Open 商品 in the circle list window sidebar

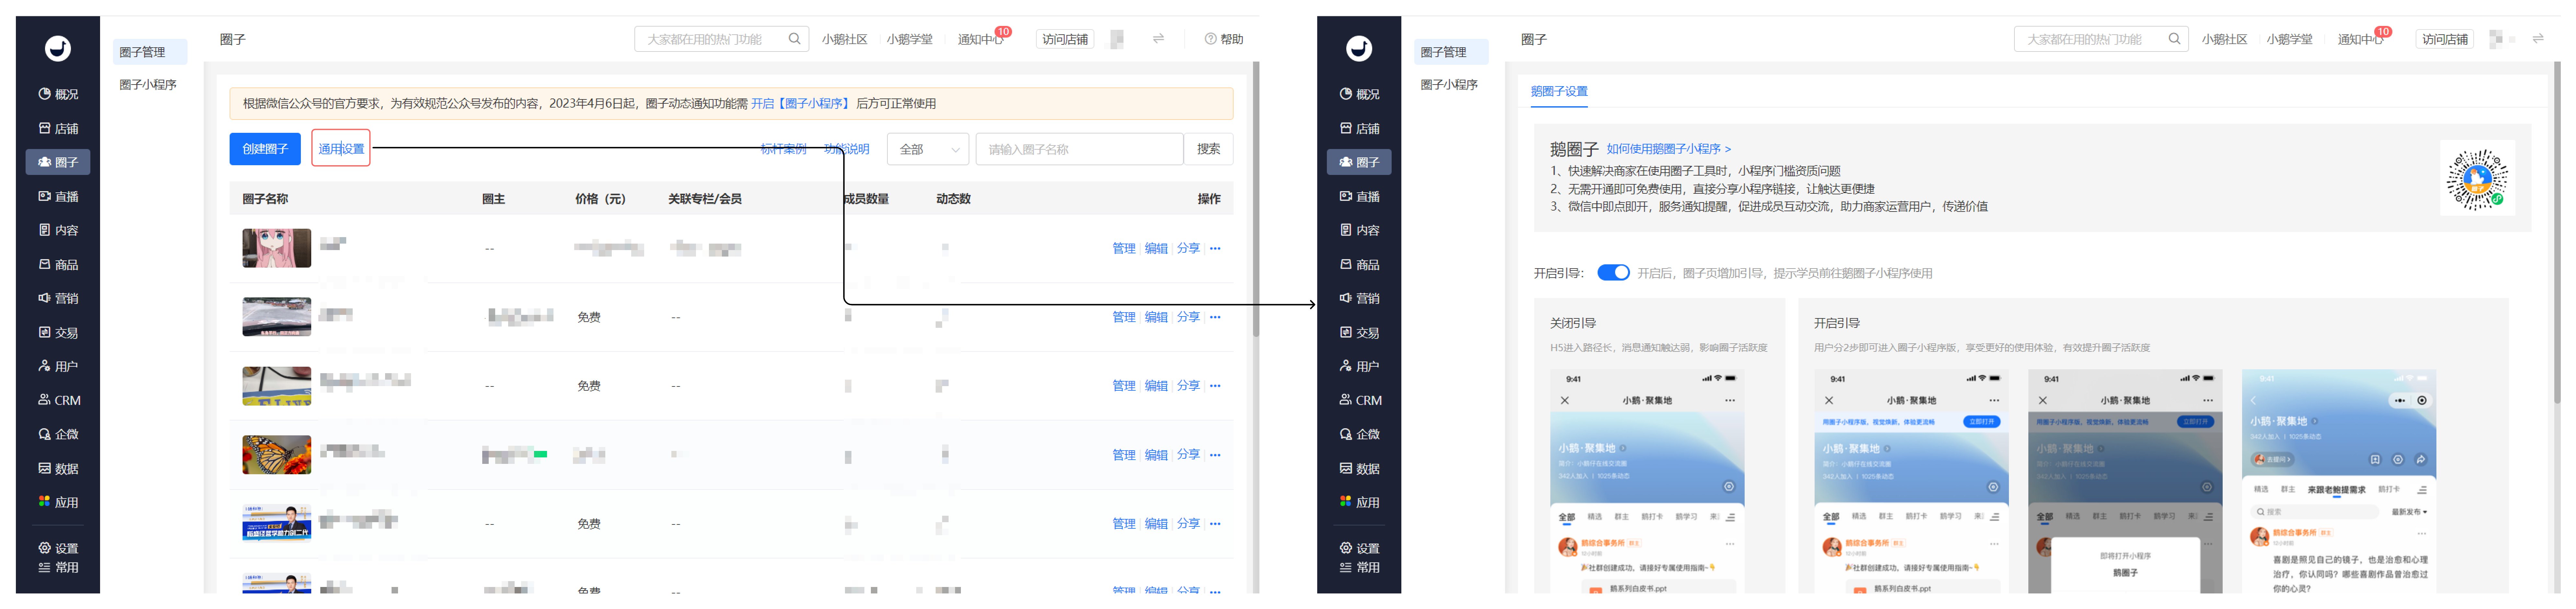(x=58, y=264)
